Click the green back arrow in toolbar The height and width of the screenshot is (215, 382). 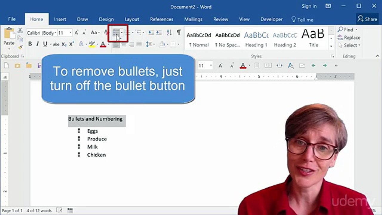point(313,65)
